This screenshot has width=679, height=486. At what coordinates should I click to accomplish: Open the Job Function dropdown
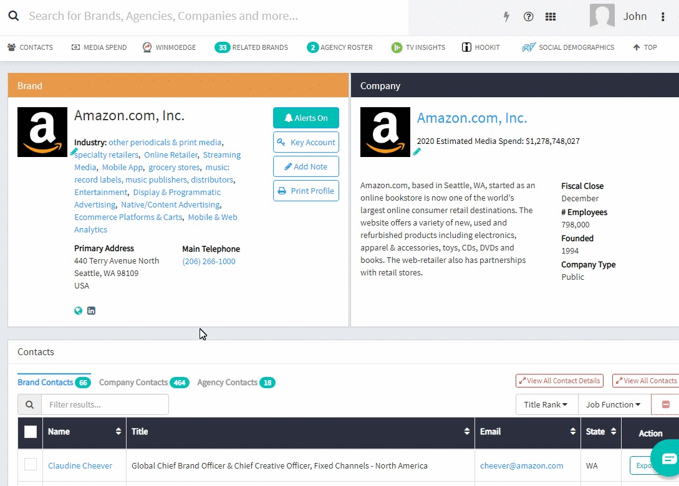(x=615, y=404)
